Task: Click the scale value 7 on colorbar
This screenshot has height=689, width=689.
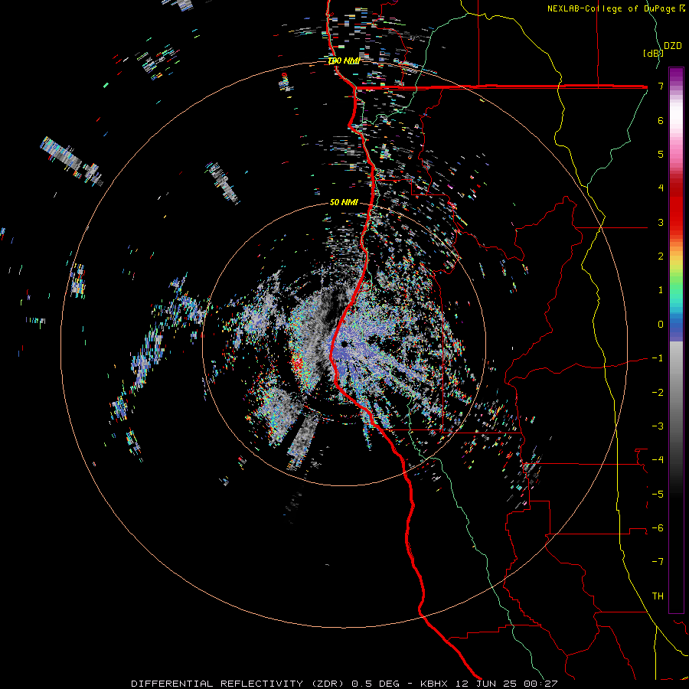Action: [661, 86]
